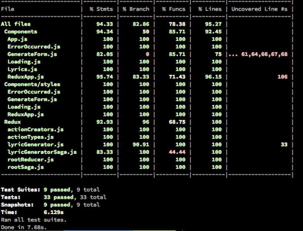Click the uncovered line number 33

[x=284, y=145]
